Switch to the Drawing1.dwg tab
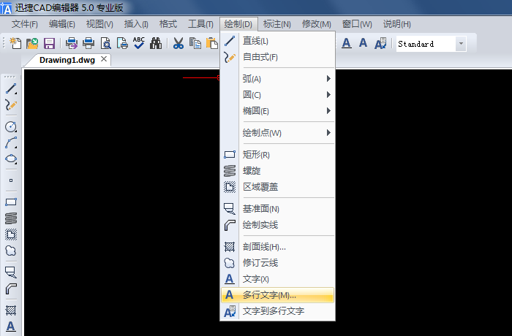The image size is (512, 336). coord(67,60)
